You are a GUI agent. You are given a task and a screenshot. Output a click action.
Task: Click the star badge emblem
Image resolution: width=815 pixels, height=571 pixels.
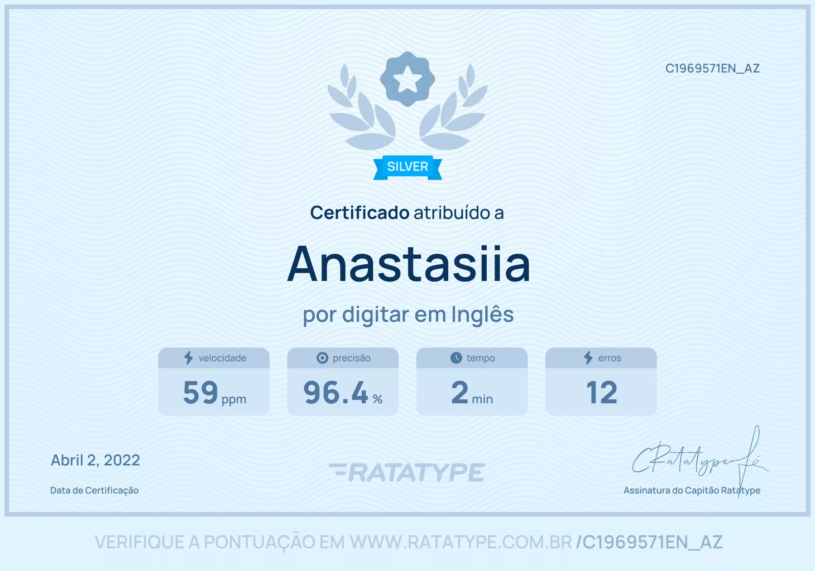coord(407,79)
